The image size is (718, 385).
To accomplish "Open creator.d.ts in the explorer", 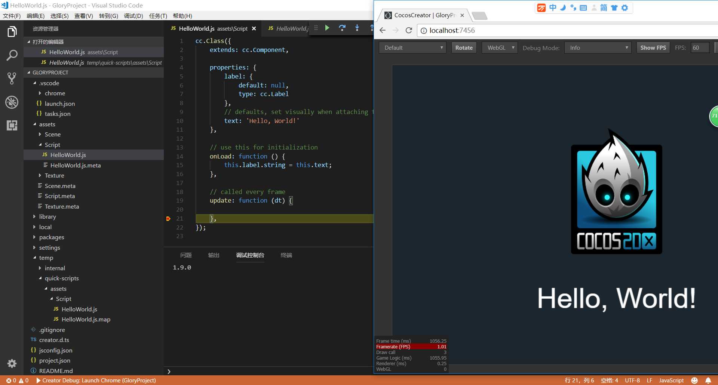I will [54, 340].
